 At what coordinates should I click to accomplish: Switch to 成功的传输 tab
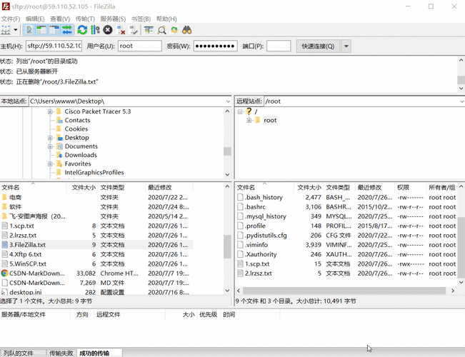[x=99, y=353]
